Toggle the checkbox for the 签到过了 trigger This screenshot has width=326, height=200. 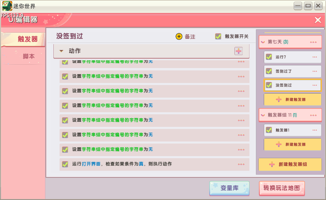[x=269, y=71]
